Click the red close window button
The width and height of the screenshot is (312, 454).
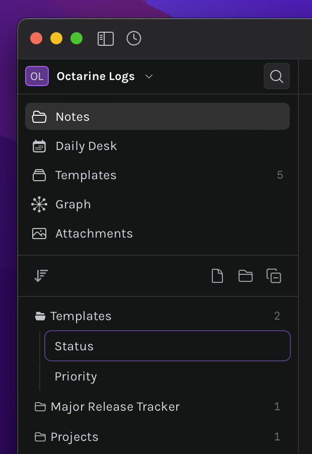(36, 38)
